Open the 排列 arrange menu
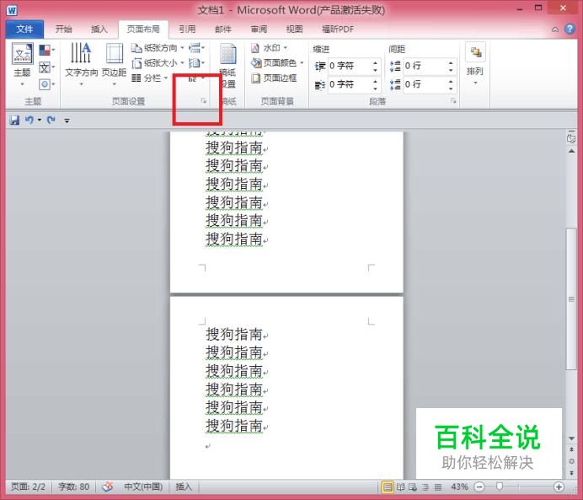This screenshot has width=583, height=500. coord(475,64)
